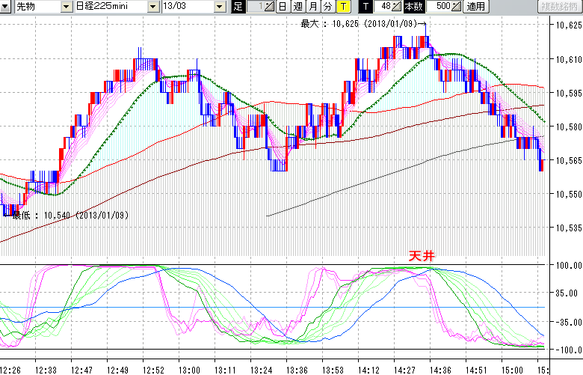583x375 pixels.
Task: Click the black T label icon
Action: pyautogui.click(x=365, y=7)
